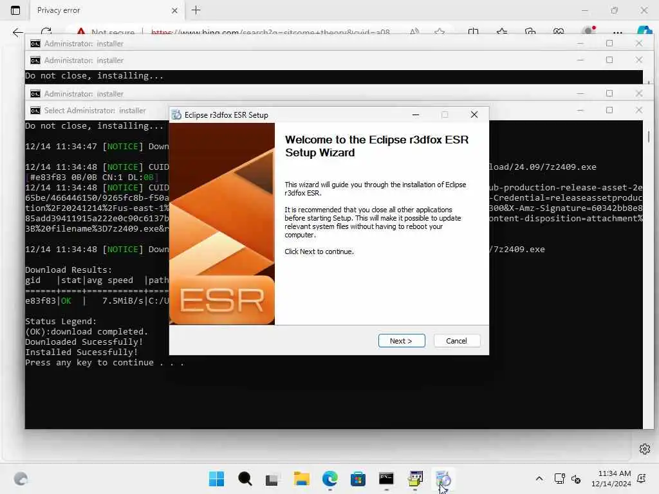Go back in the Edge browser
The height and width of the screenshot is (494, 659).
(x=17, y=32)
